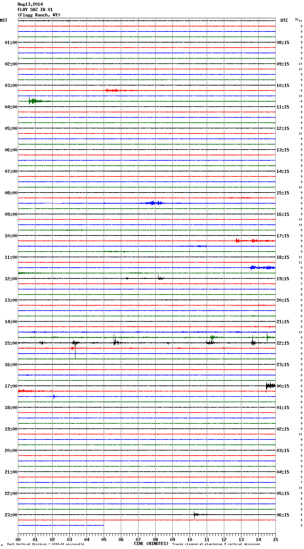Click the Aug13,2014 date label
The width and height of the screenshot is (304, 549).
[x=30, y=4]
